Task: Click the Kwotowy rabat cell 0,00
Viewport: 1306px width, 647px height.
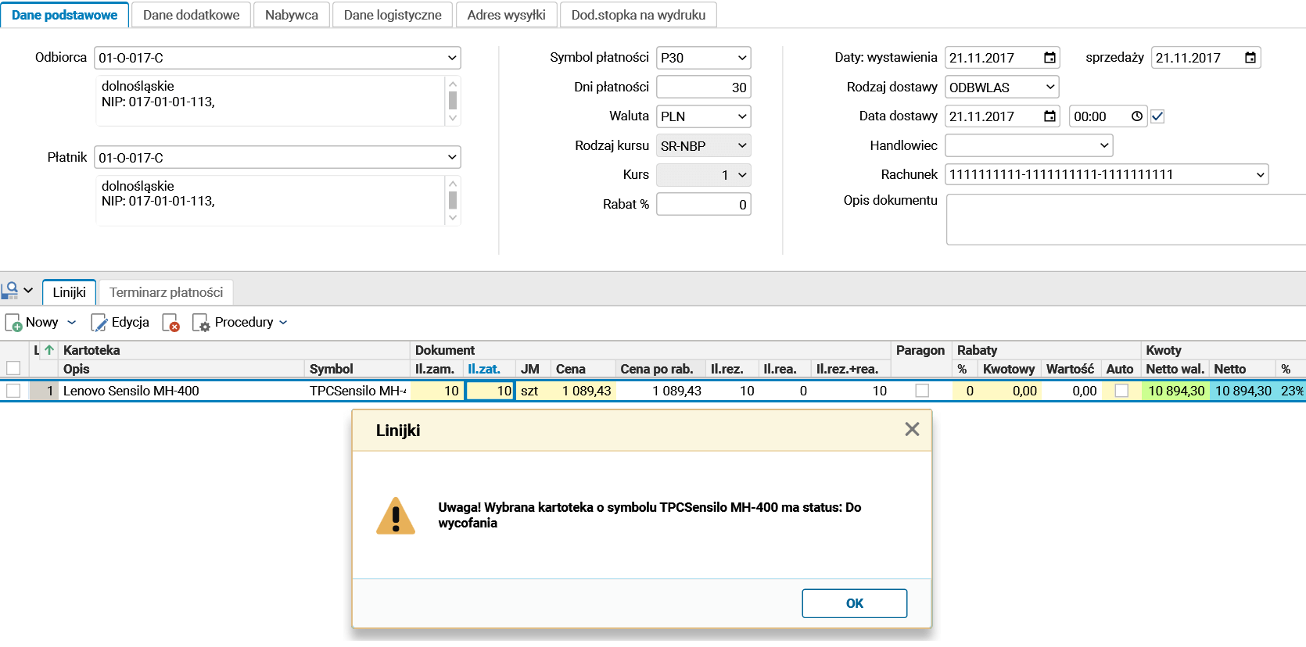Action: point(1009,391)
